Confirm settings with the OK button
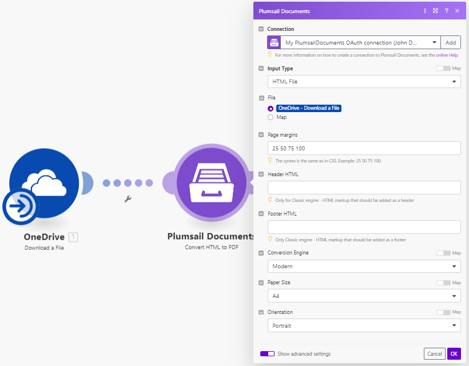 454,354
